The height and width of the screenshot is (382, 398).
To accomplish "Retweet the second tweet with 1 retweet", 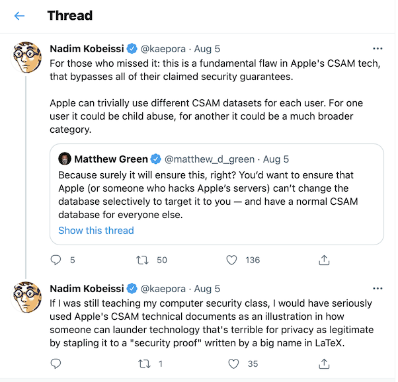I will (141, 363).
